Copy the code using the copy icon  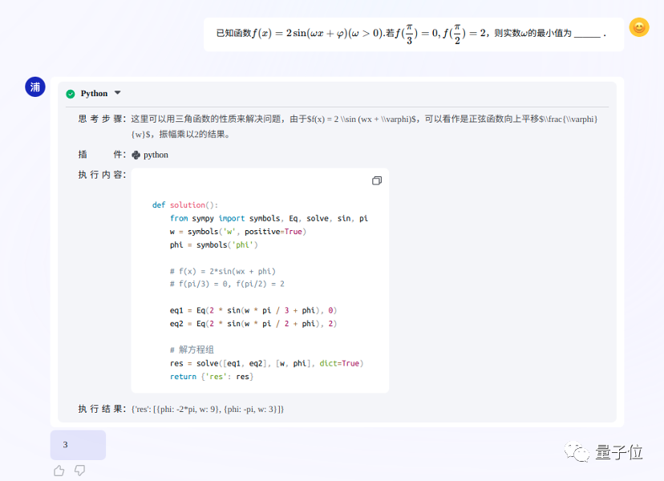pyautogui.click(x=377, y=180)
